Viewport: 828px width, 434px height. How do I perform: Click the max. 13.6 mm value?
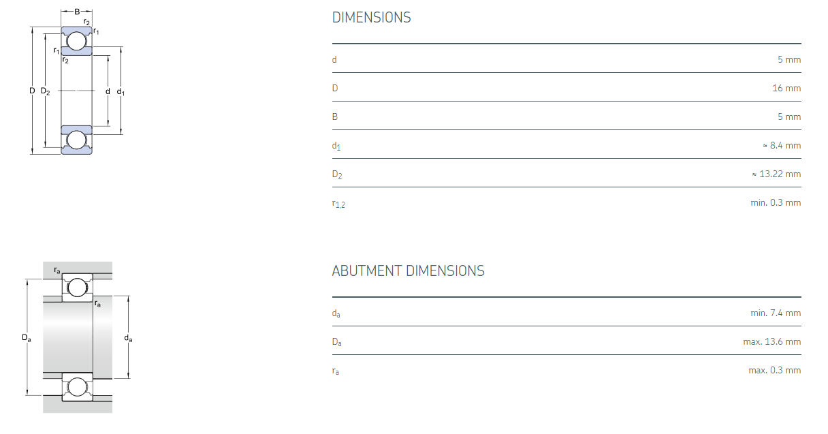pyautogui.click(x=771, y=341)
